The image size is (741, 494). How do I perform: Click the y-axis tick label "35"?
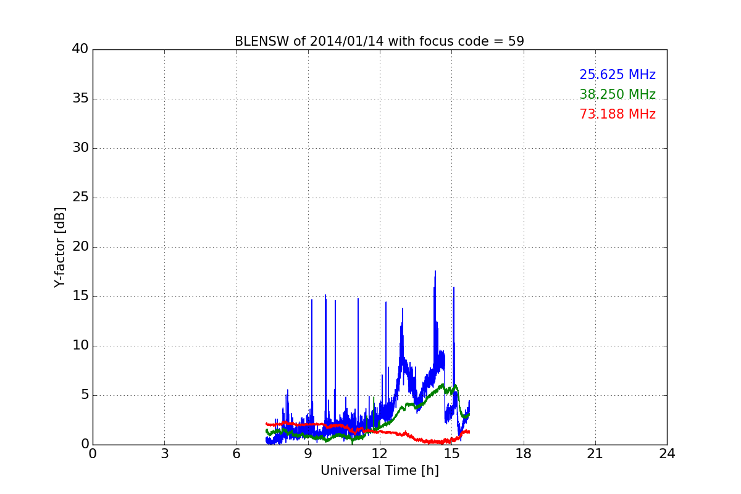(x=80, y=99)
